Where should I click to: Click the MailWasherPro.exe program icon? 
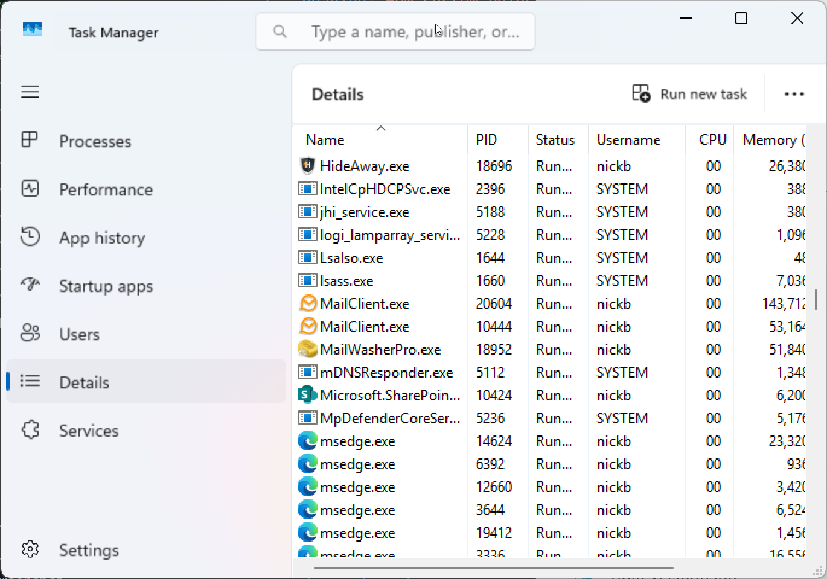pyautogui.click(x=308, y=349)
